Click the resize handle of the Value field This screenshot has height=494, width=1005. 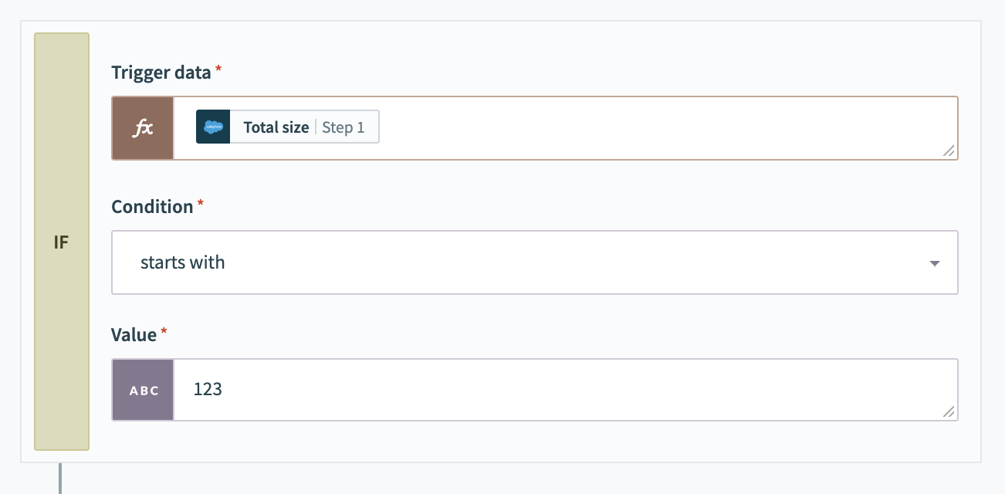point(949,412)
